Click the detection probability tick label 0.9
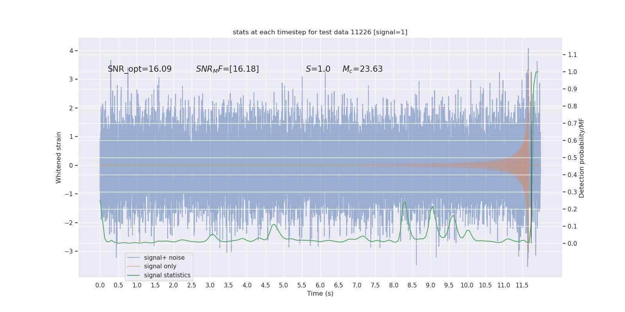The height and width of the screenshot is (312, 625). [572, 89]
